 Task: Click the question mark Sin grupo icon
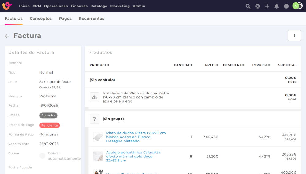pyautogui.click(x=94, y=119)
